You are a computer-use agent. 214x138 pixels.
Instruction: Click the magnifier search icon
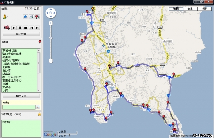click(38, 107)
